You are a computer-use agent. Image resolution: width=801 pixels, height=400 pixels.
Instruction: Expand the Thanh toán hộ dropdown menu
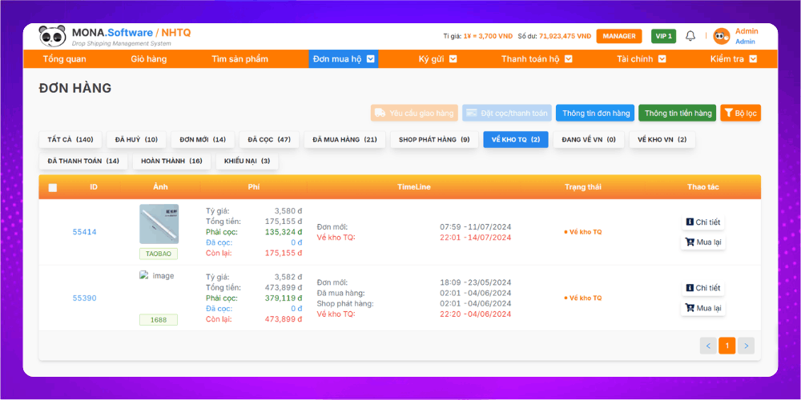click(x=568, y=59)
